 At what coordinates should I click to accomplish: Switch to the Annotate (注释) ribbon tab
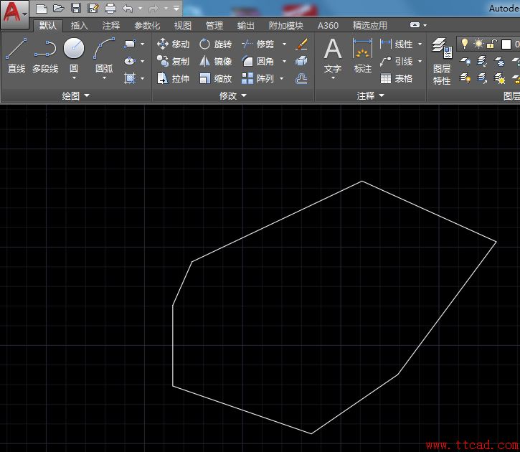coord(110,25)
